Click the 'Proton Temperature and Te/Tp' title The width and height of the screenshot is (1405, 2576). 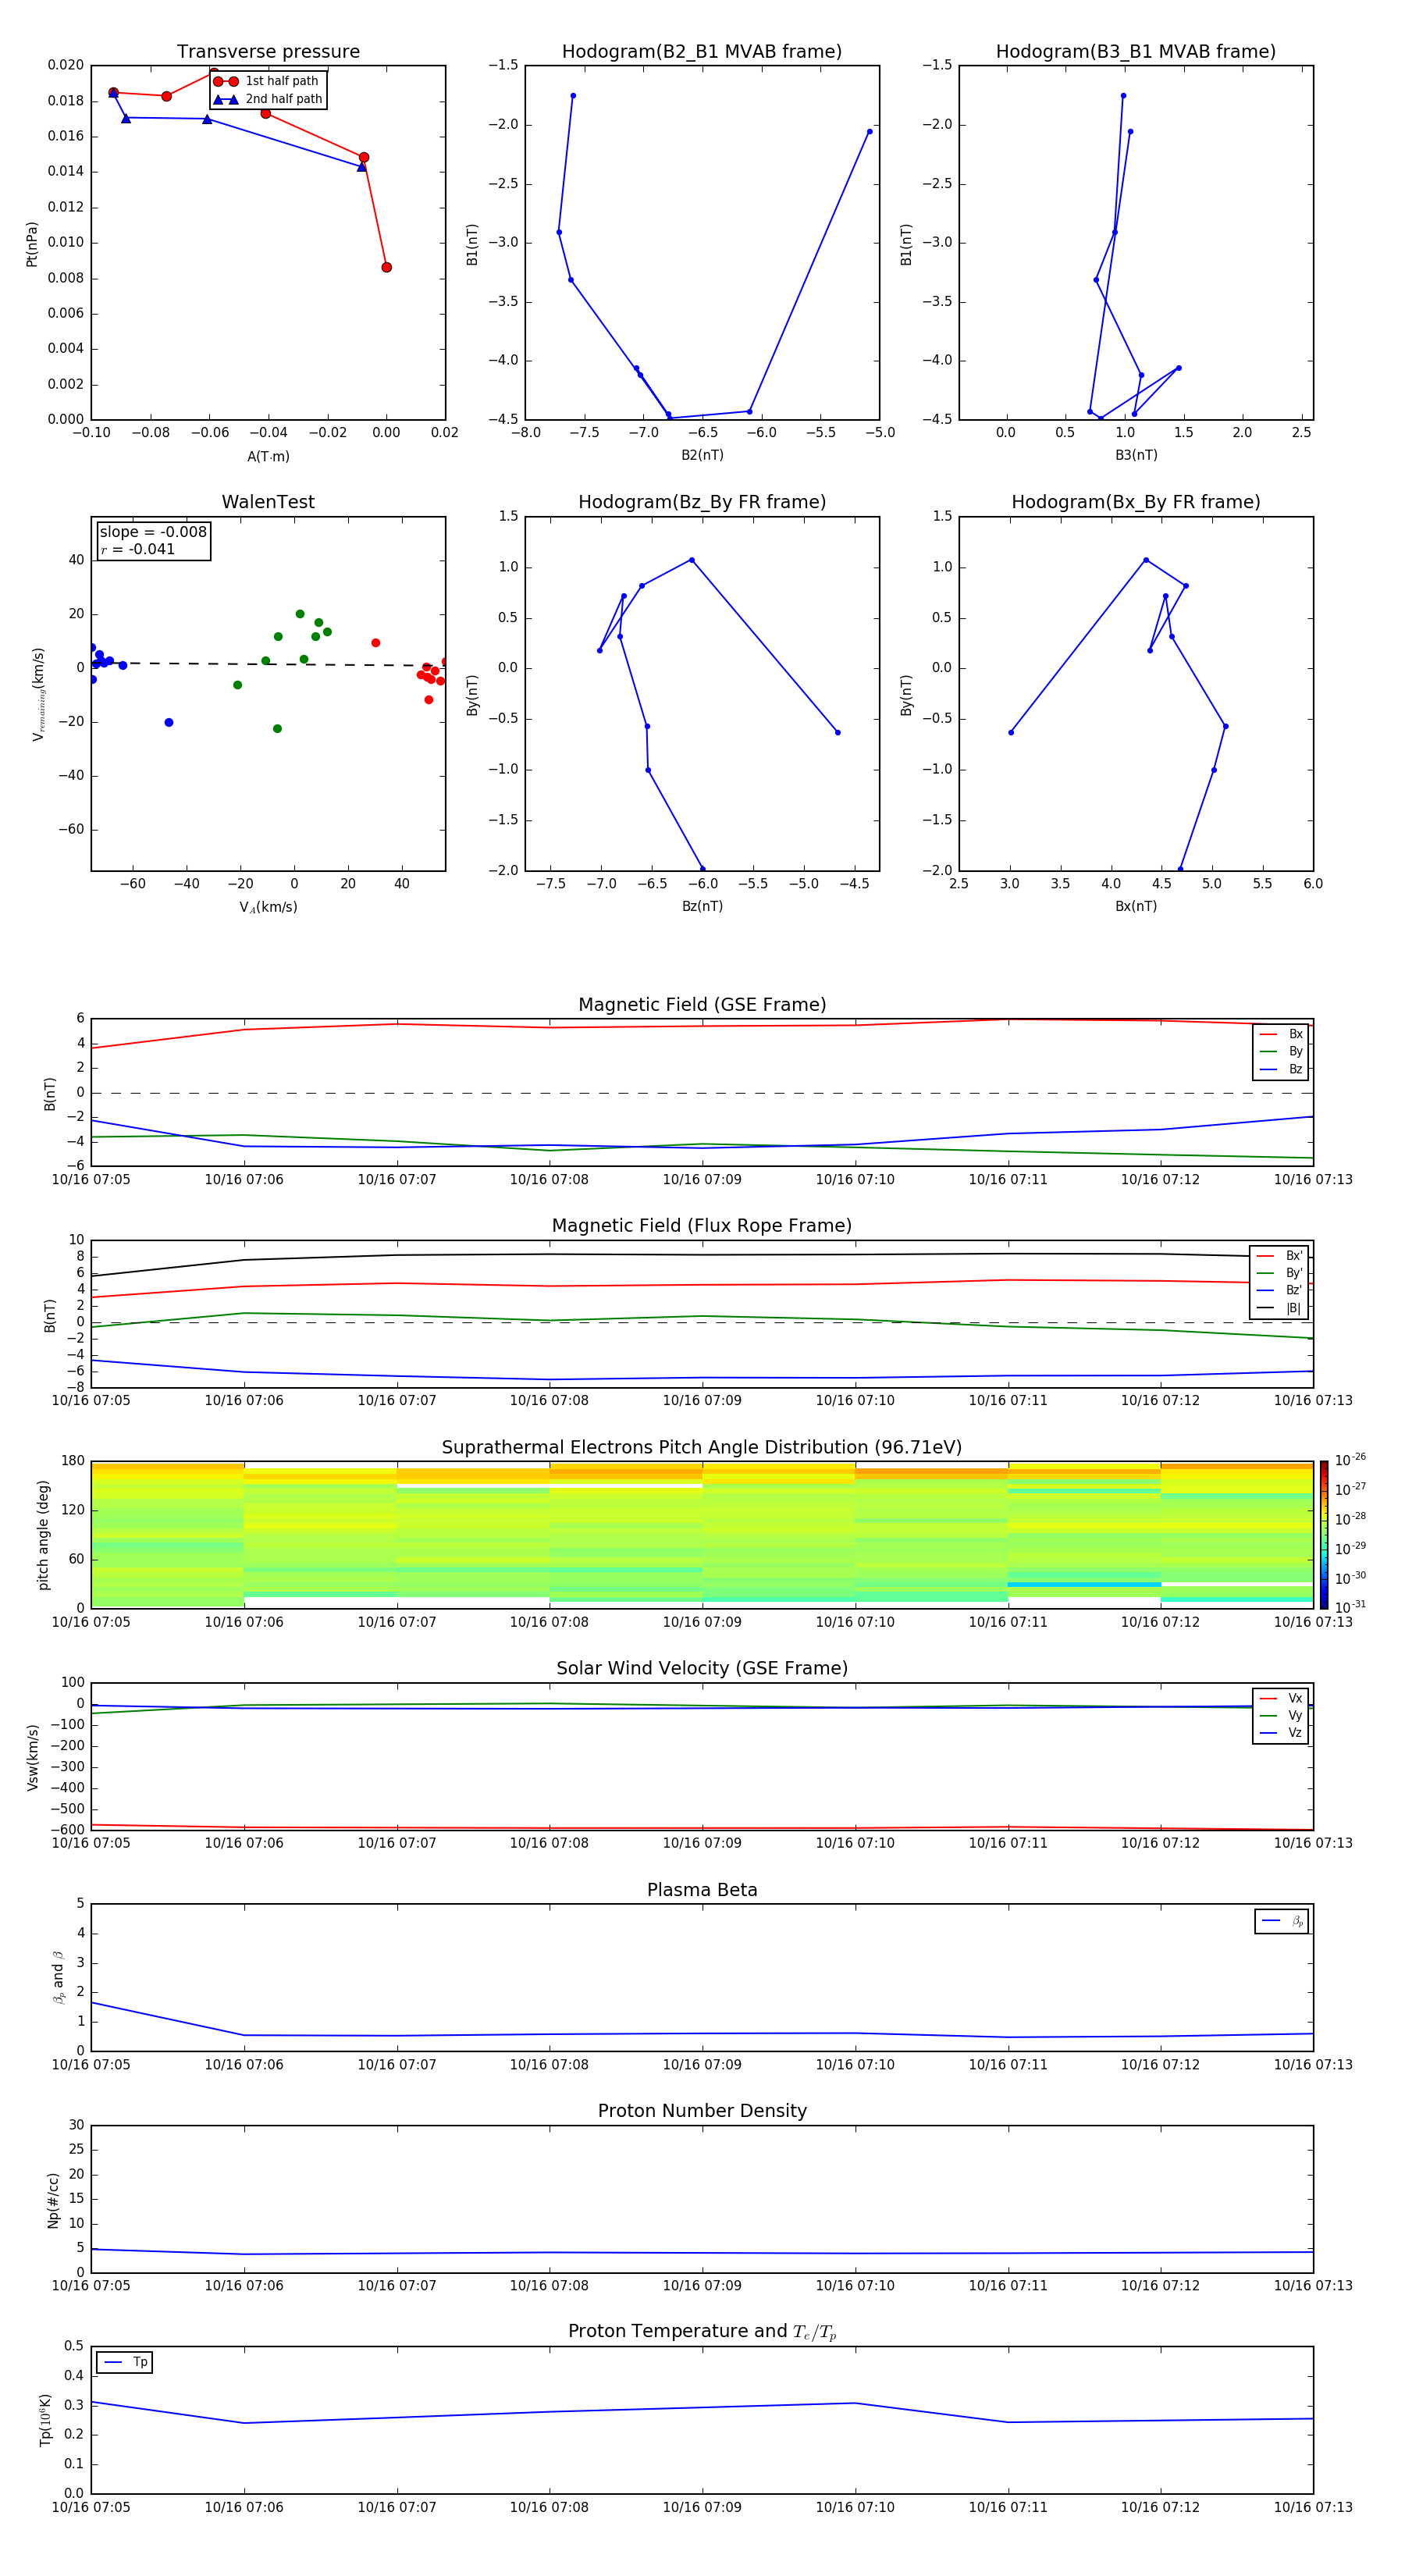pyautogui.click(x=702, y=2332)
